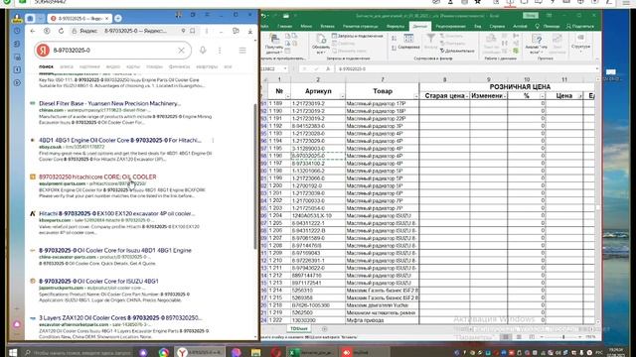This screenshot has height=357, width=636.
Task: Open filter dropdown of Старая цена header
Action: pyautogui.click(x=467, y=96)
